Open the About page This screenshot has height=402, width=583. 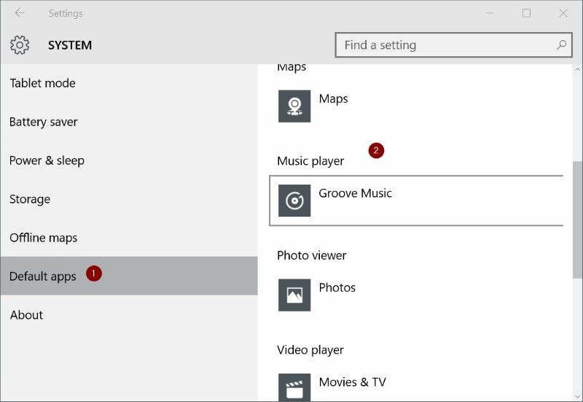click(x=26, y=315)
